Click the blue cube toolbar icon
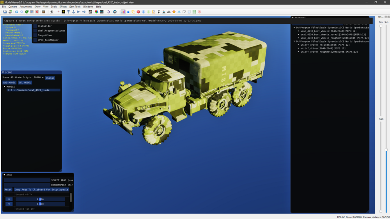Image resolution: width=390 pixels, height=219 pixels. (x=144, y=12)
